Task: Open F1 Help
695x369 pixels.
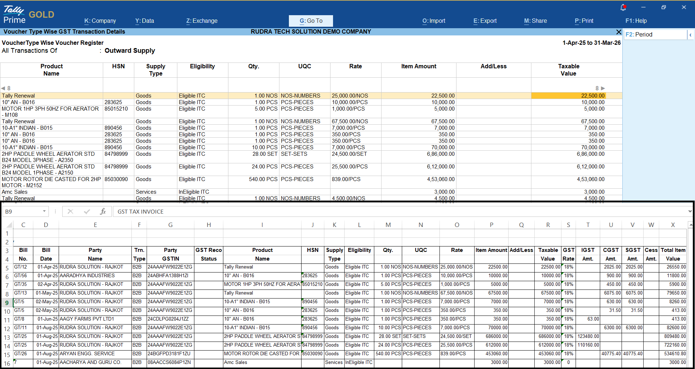Action: 636,21
